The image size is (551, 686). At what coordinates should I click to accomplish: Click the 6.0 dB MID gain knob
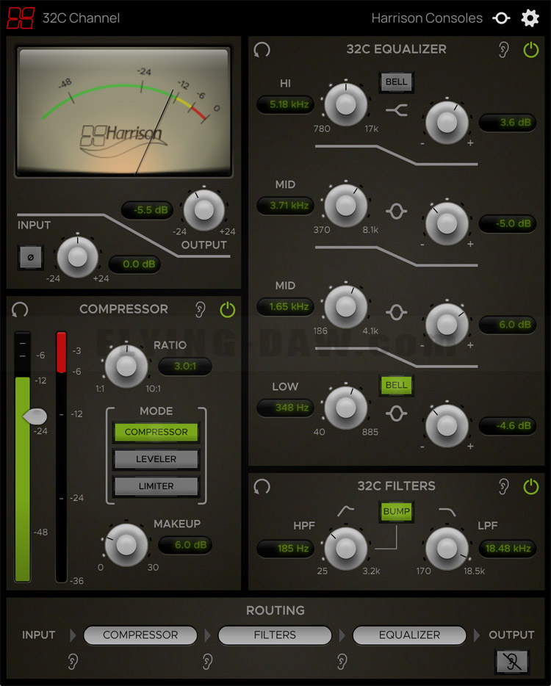pos(447,325)
